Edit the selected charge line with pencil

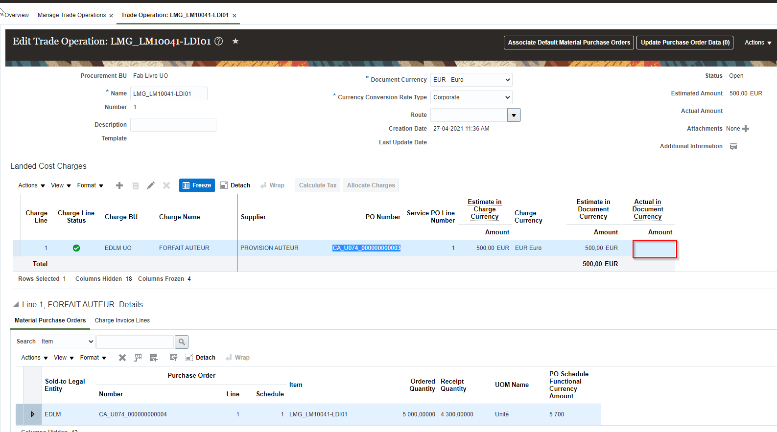(x=151, y=185)
